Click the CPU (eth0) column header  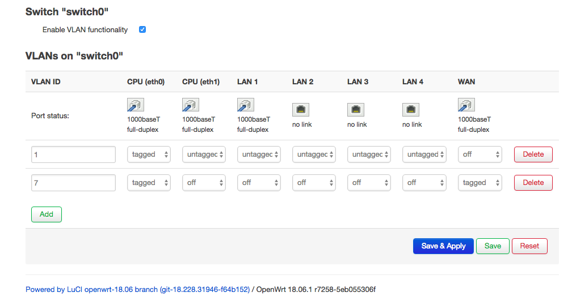click(145, 81)
